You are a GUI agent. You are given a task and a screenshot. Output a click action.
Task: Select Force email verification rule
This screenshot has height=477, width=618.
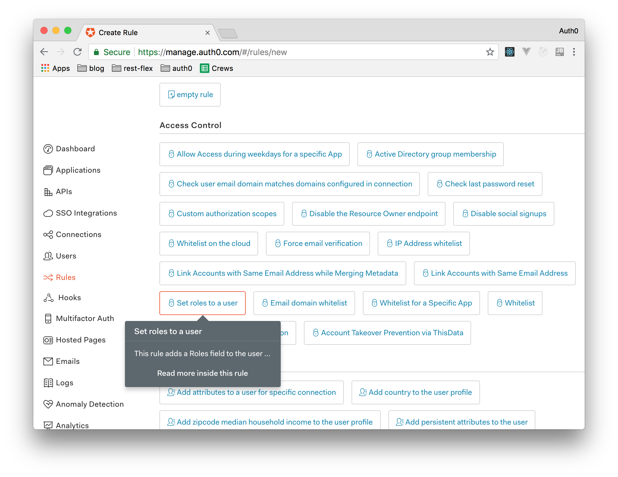tap(317, 243)
